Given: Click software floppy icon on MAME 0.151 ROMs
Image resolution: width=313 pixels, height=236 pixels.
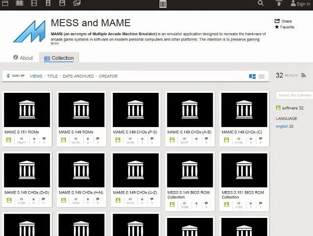Looking at the screenshot, I should click(9, 140).
